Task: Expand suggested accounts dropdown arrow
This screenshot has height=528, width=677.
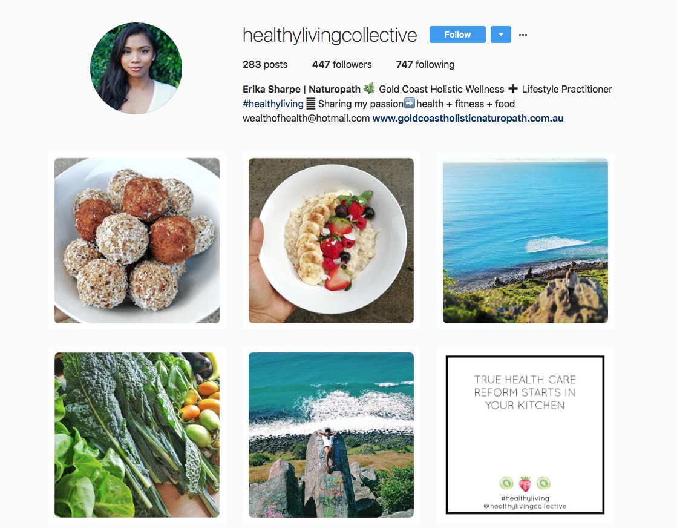Action: click(x=501, y=35)
